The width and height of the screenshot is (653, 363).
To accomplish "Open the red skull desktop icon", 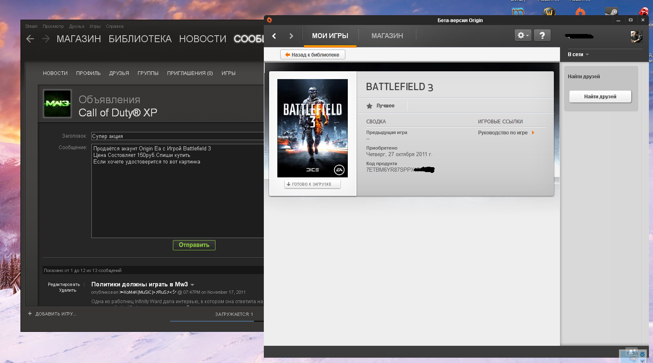I will point(644,11).
